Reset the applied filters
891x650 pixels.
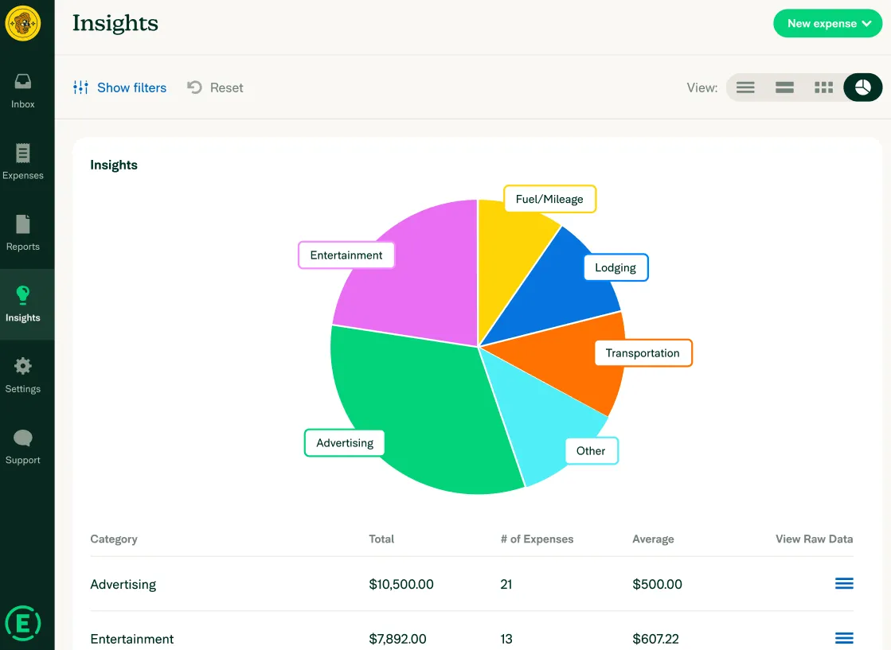(215, 88)
